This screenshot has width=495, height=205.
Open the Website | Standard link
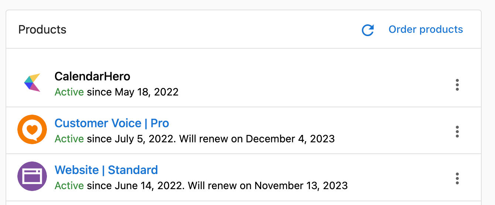(x=106, y=170)
